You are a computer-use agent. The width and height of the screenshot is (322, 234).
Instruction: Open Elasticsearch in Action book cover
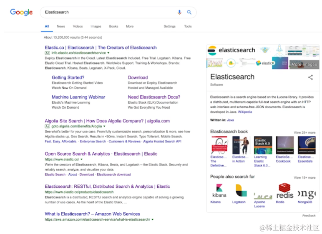[241, 145]
